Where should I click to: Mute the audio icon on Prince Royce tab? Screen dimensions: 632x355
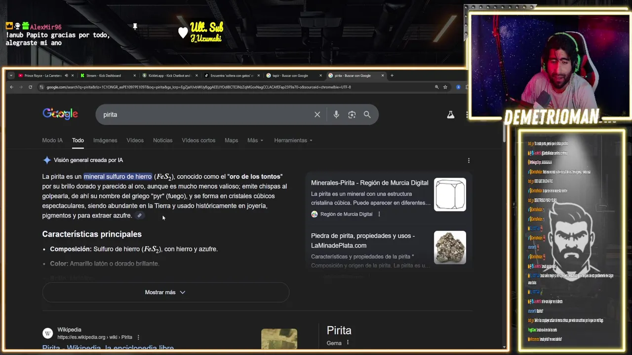pyautogui.click(x=66, y=75)
